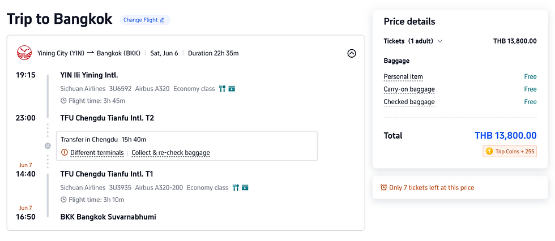Click the meal icon on flight 3U6592
This screenshot has height=241, width=555.
click(222, 88)
